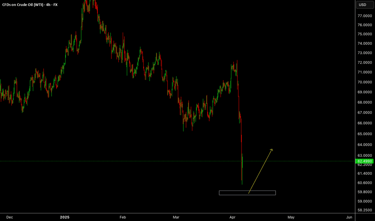The image size is (375, 221).
Task: Click the Apr label on time axis
Action: coord(232,217)
